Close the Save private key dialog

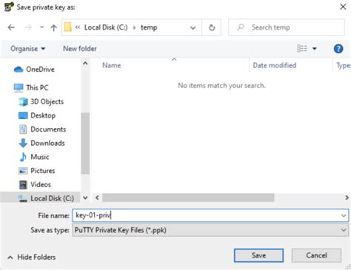[x=343, y=7]
